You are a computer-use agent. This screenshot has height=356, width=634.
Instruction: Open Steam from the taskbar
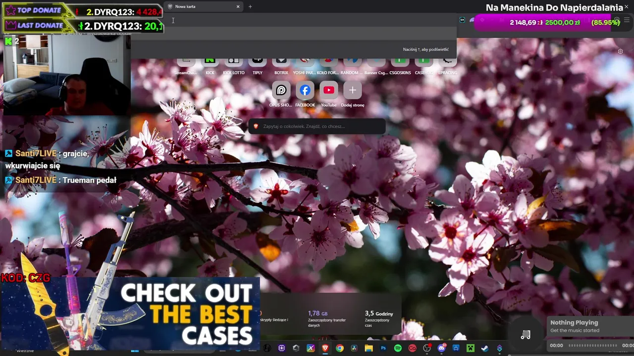click(485, 348)
